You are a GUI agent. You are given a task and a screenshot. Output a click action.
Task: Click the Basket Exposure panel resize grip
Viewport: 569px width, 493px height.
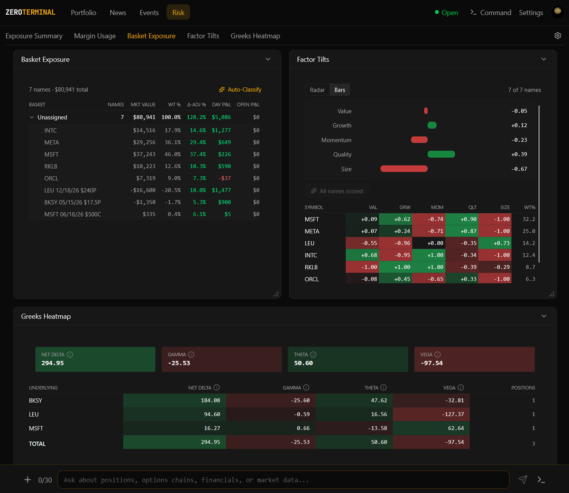click(276, 294)
